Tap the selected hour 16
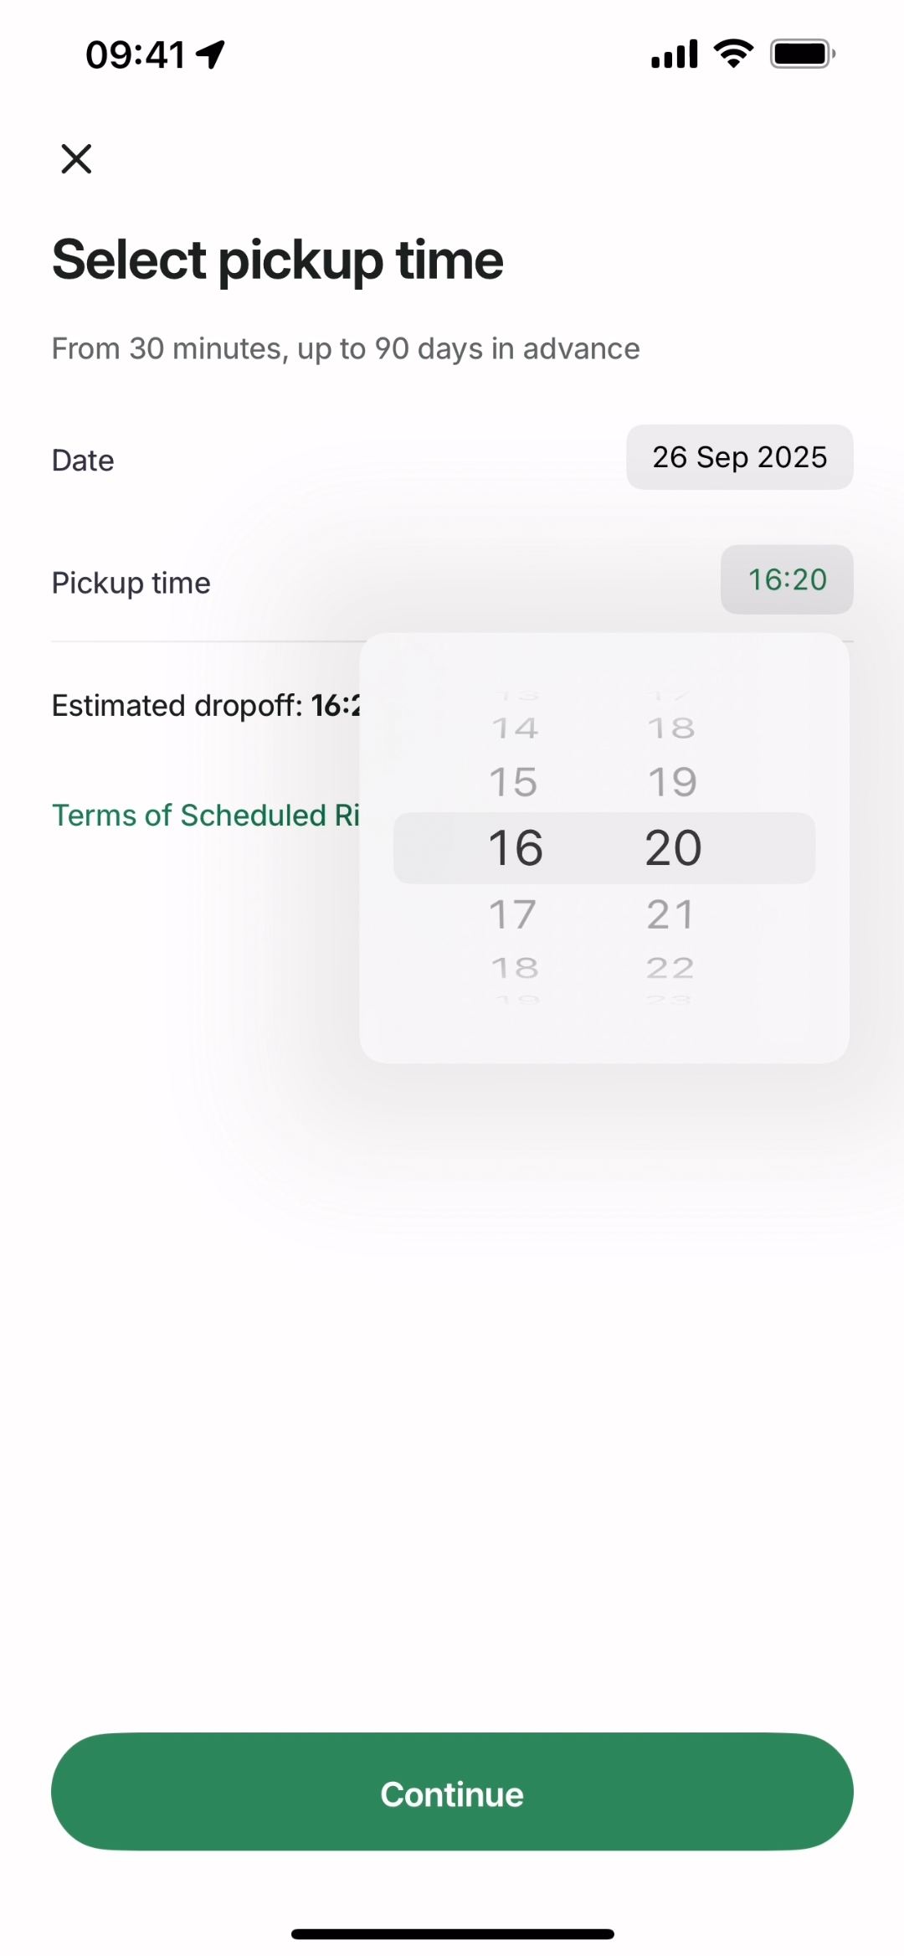This screenshot has width=904, height=1956. coord(516,847)
